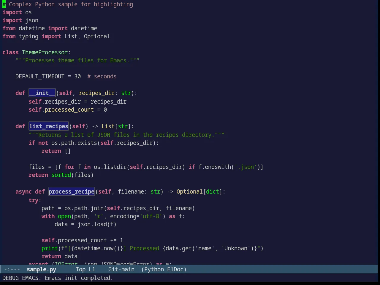This screenshot has width=380, height=285.
Task: Click the 'try:' keyword
Action: pos(35,200)
